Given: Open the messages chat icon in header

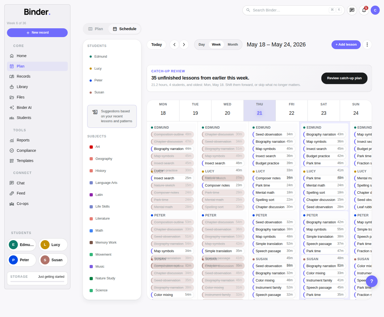Looking at the screenshot, I should click(352, 10).
